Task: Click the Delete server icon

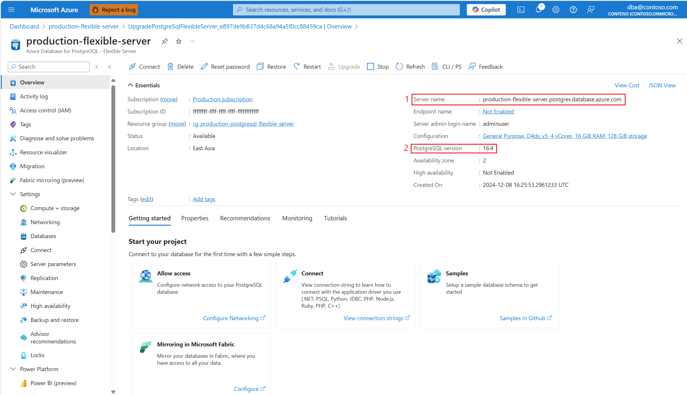Action: (171, 66)
